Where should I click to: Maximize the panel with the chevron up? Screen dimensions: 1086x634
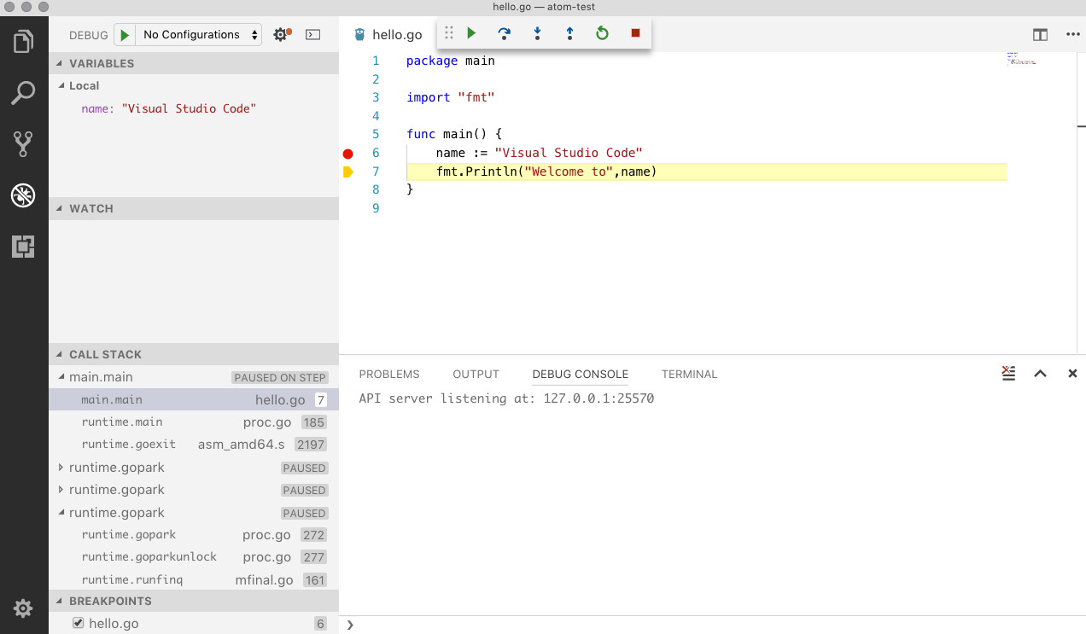tap(1040, 374)
